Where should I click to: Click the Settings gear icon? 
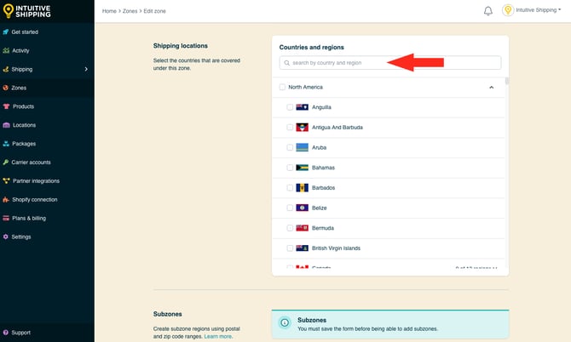tap(6, 237)
